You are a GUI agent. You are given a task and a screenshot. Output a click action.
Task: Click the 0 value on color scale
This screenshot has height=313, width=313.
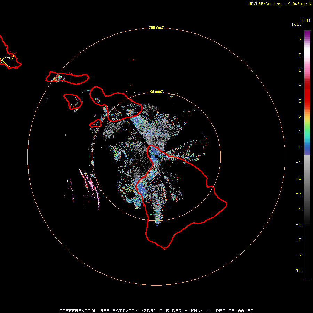300,147
